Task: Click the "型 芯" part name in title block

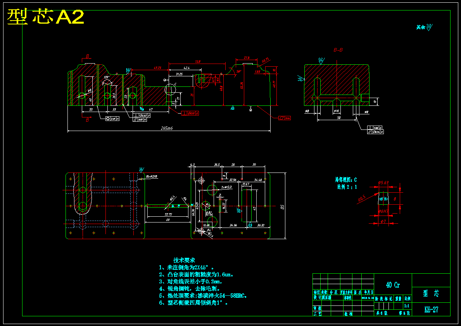Action: [x=431, y=293]
